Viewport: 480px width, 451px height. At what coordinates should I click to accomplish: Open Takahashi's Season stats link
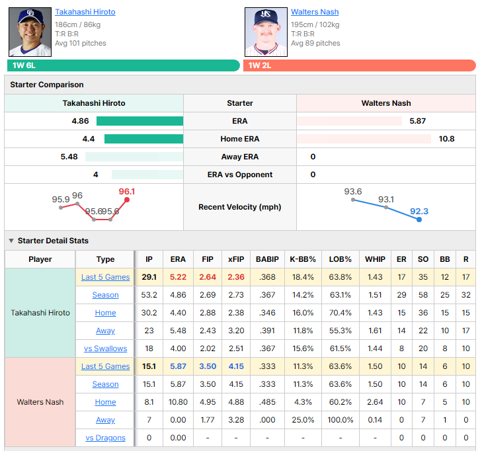tap(105, 295)
